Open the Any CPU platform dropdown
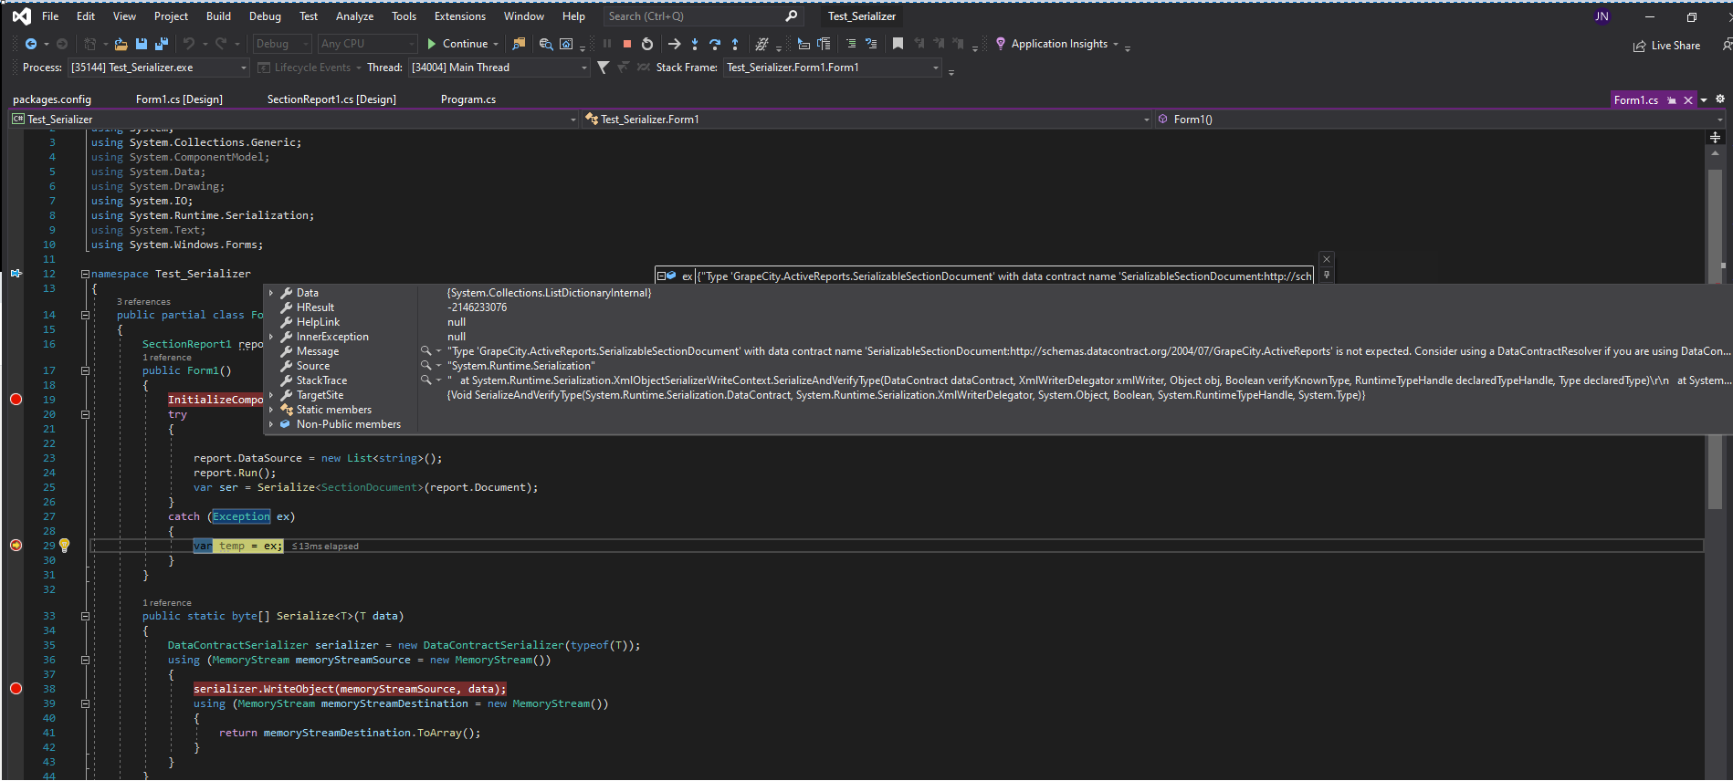 point(367,44)
